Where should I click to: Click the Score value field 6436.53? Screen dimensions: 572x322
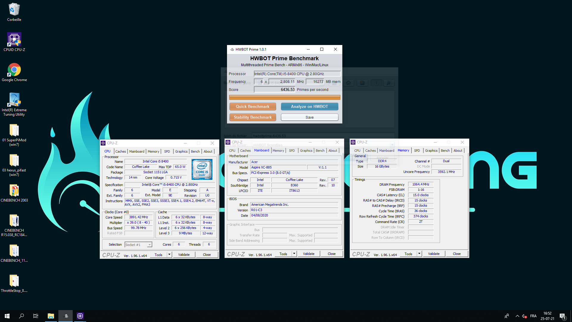click(x=275, y=89)
